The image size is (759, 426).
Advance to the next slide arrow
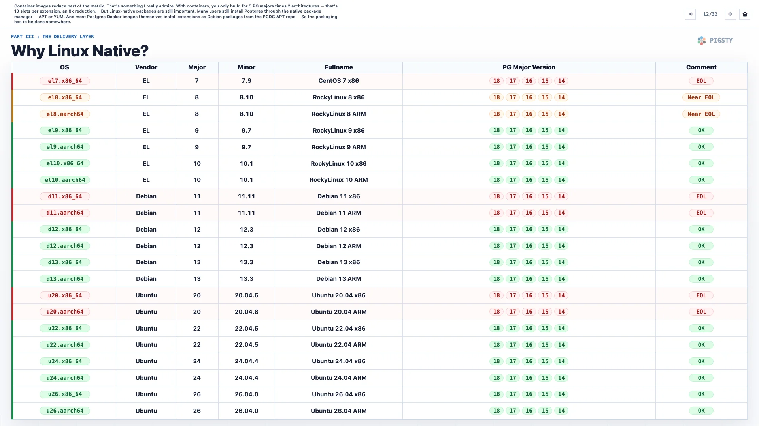point(730,14)
